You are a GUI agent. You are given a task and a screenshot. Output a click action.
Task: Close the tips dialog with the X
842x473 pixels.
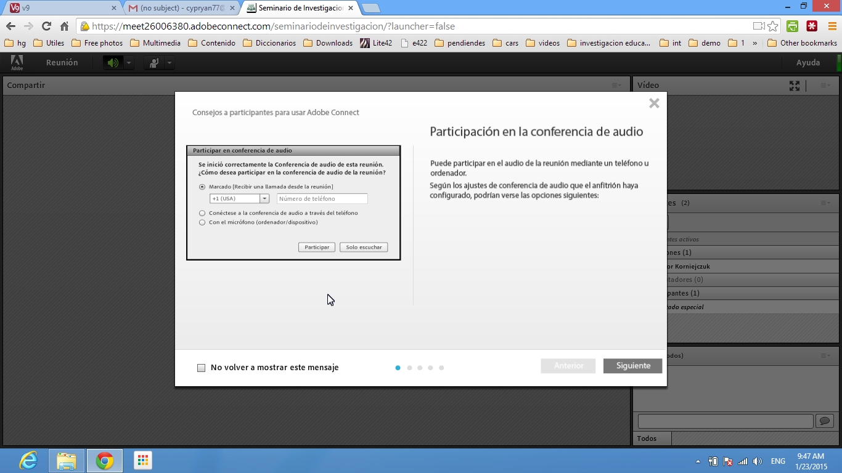click(654, 103)
